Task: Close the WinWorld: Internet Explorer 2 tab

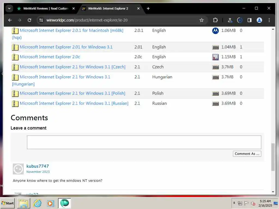Action: (138, 8)
